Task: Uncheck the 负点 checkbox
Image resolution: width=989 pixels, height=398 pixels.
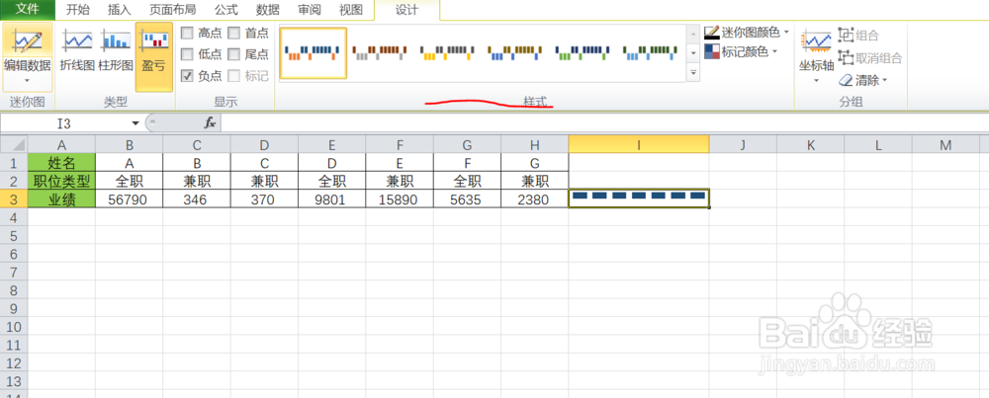Action: (x=187, y=76)
